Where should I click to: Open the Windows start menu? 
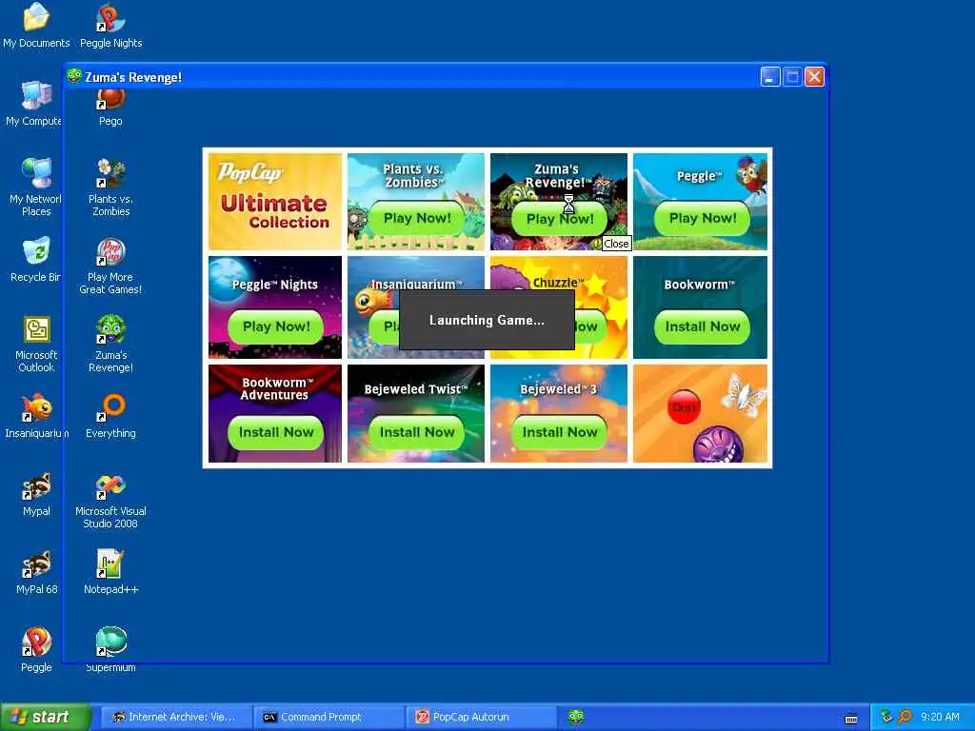coord(46,718)
